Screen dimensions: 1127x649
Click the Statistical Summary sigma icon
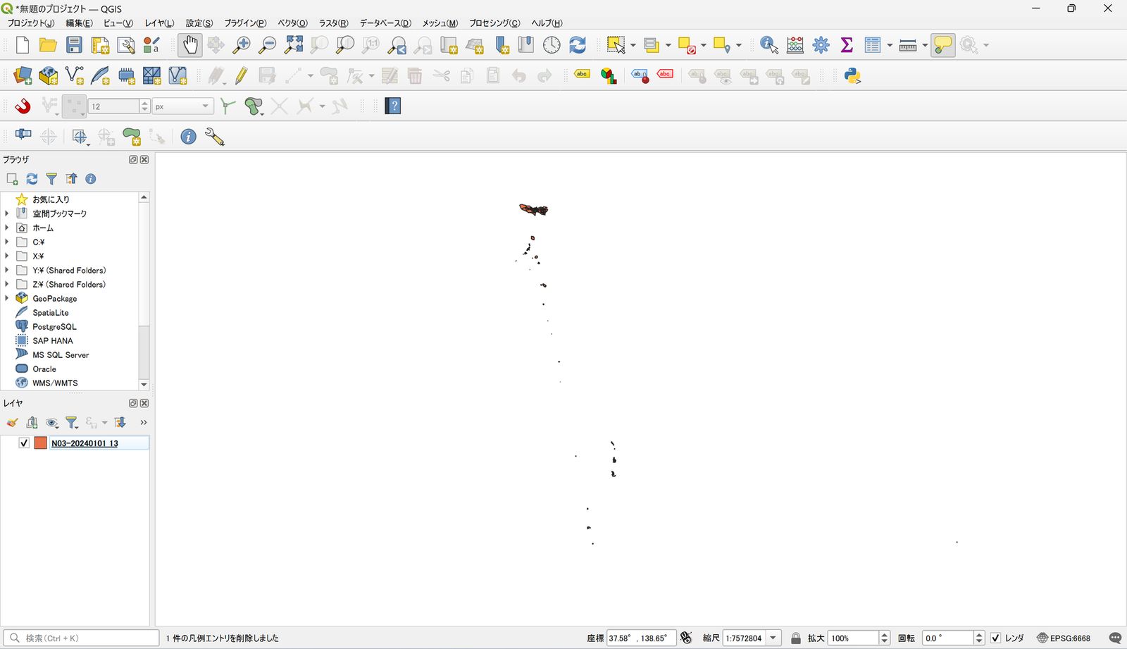click(847, 45)
